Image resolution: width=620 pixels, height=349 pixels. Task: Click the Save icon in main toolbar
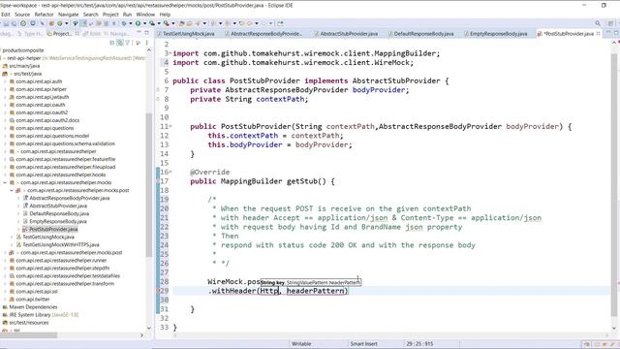click(x=7, y=23)
